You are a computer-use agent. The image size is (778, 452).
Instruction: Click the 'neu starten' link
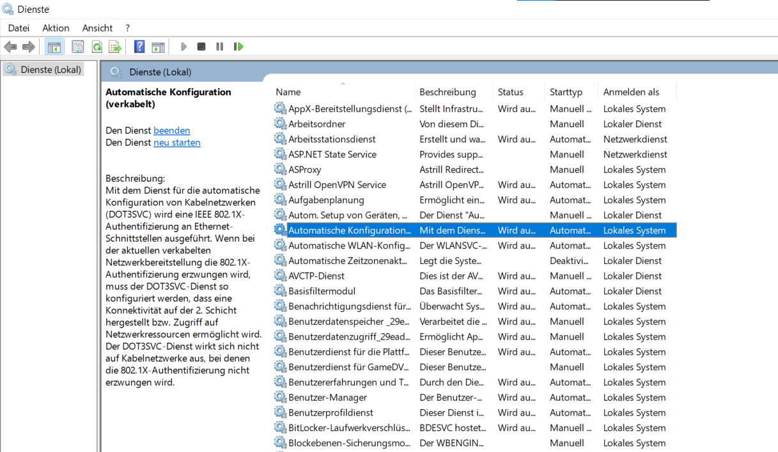(177, 143)
